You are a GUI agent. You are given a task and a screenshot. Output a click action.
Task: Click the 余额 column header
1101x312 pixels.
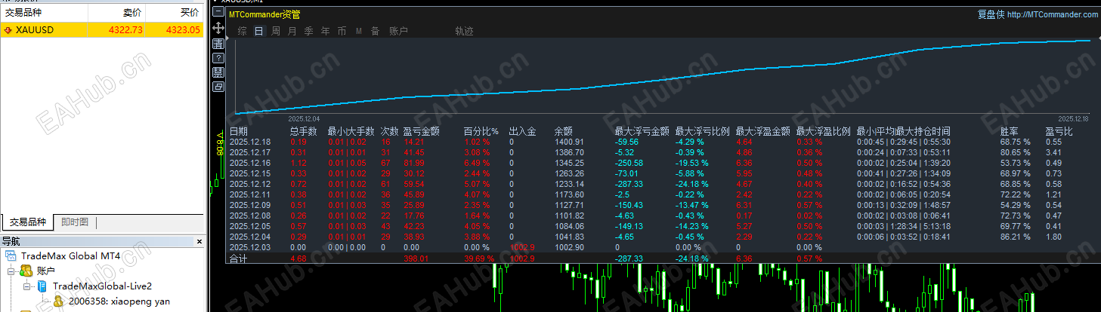click(x=564, y=131)
